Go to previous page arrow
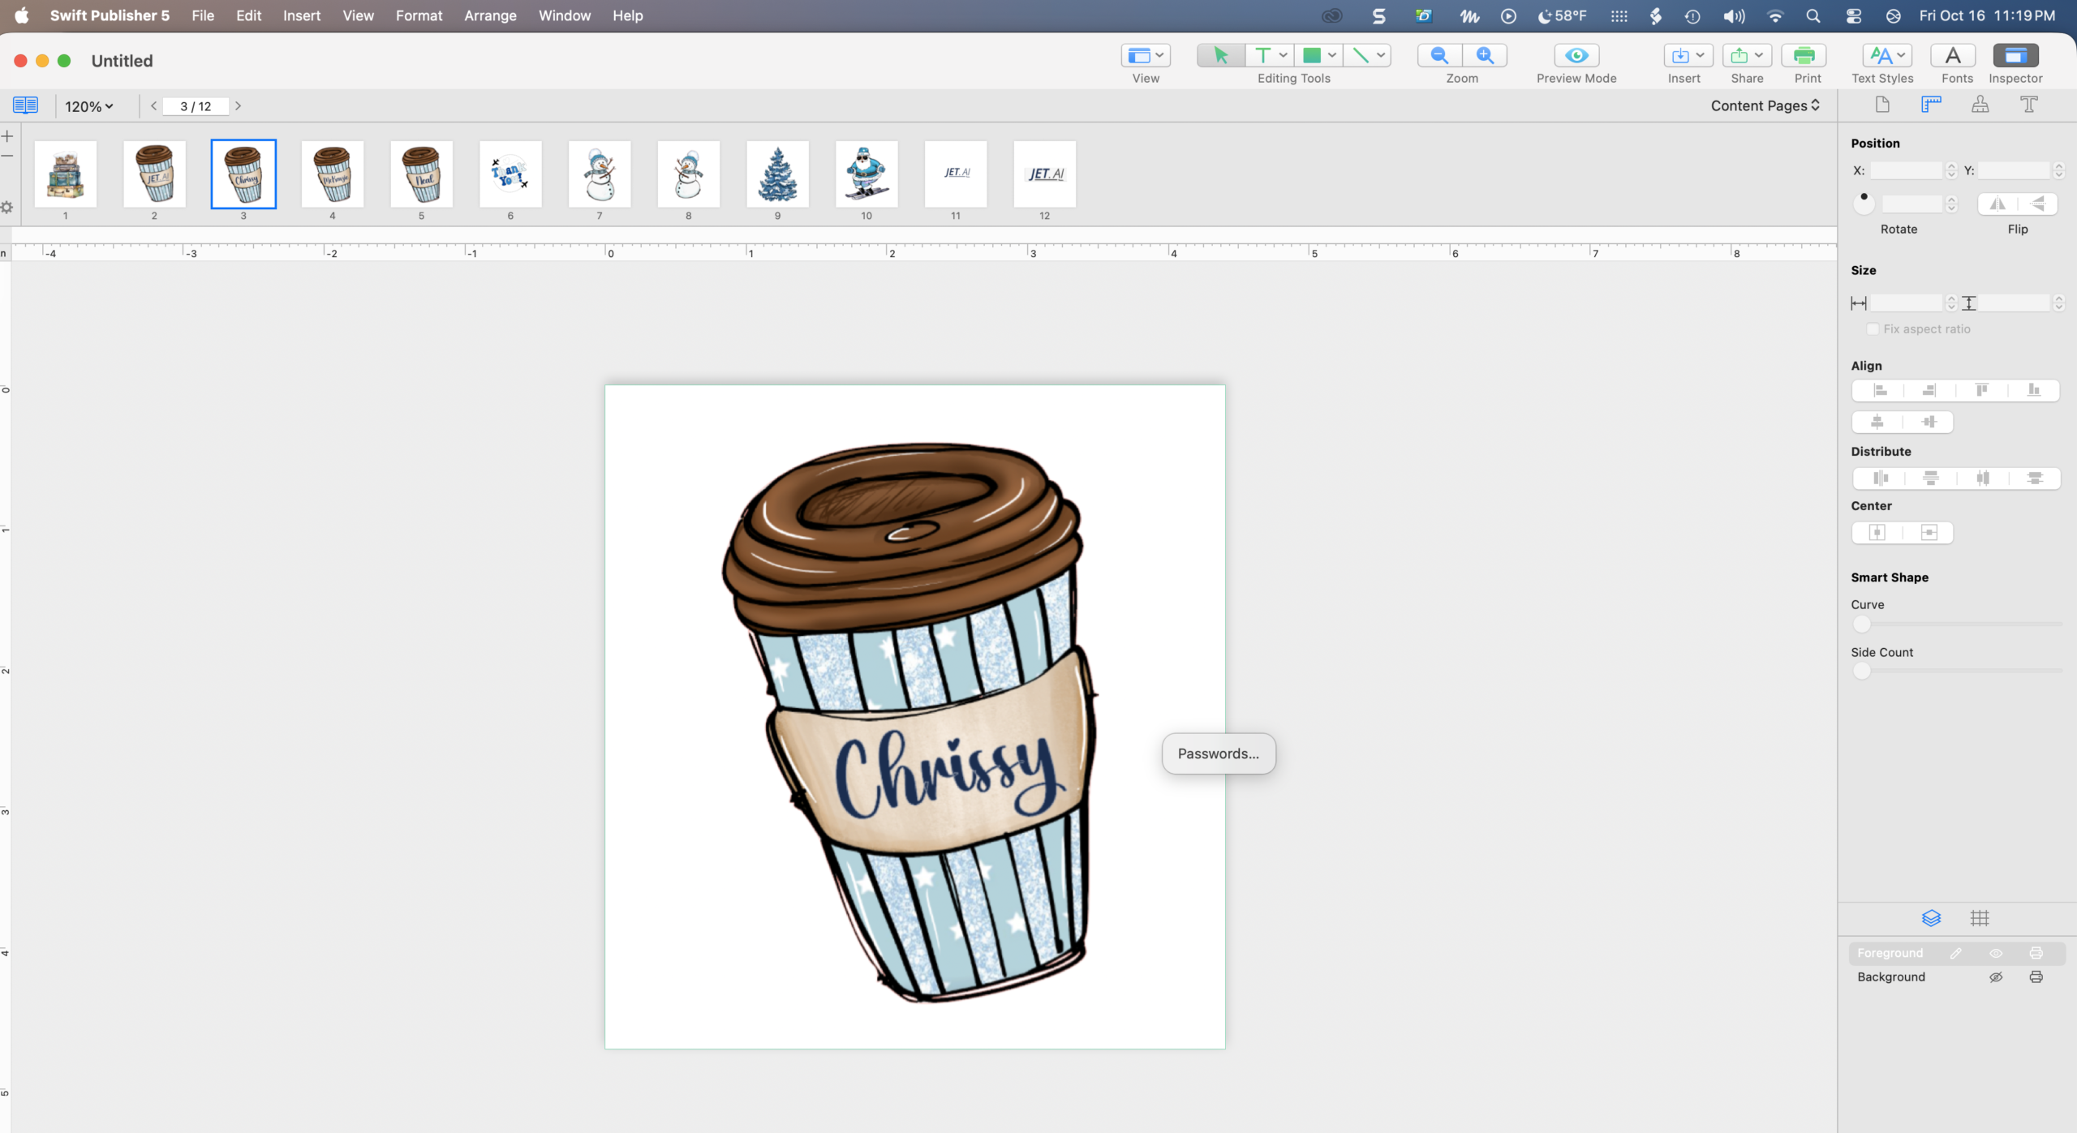Viewport: 2077px width, 1133px height. coord(153,105)
